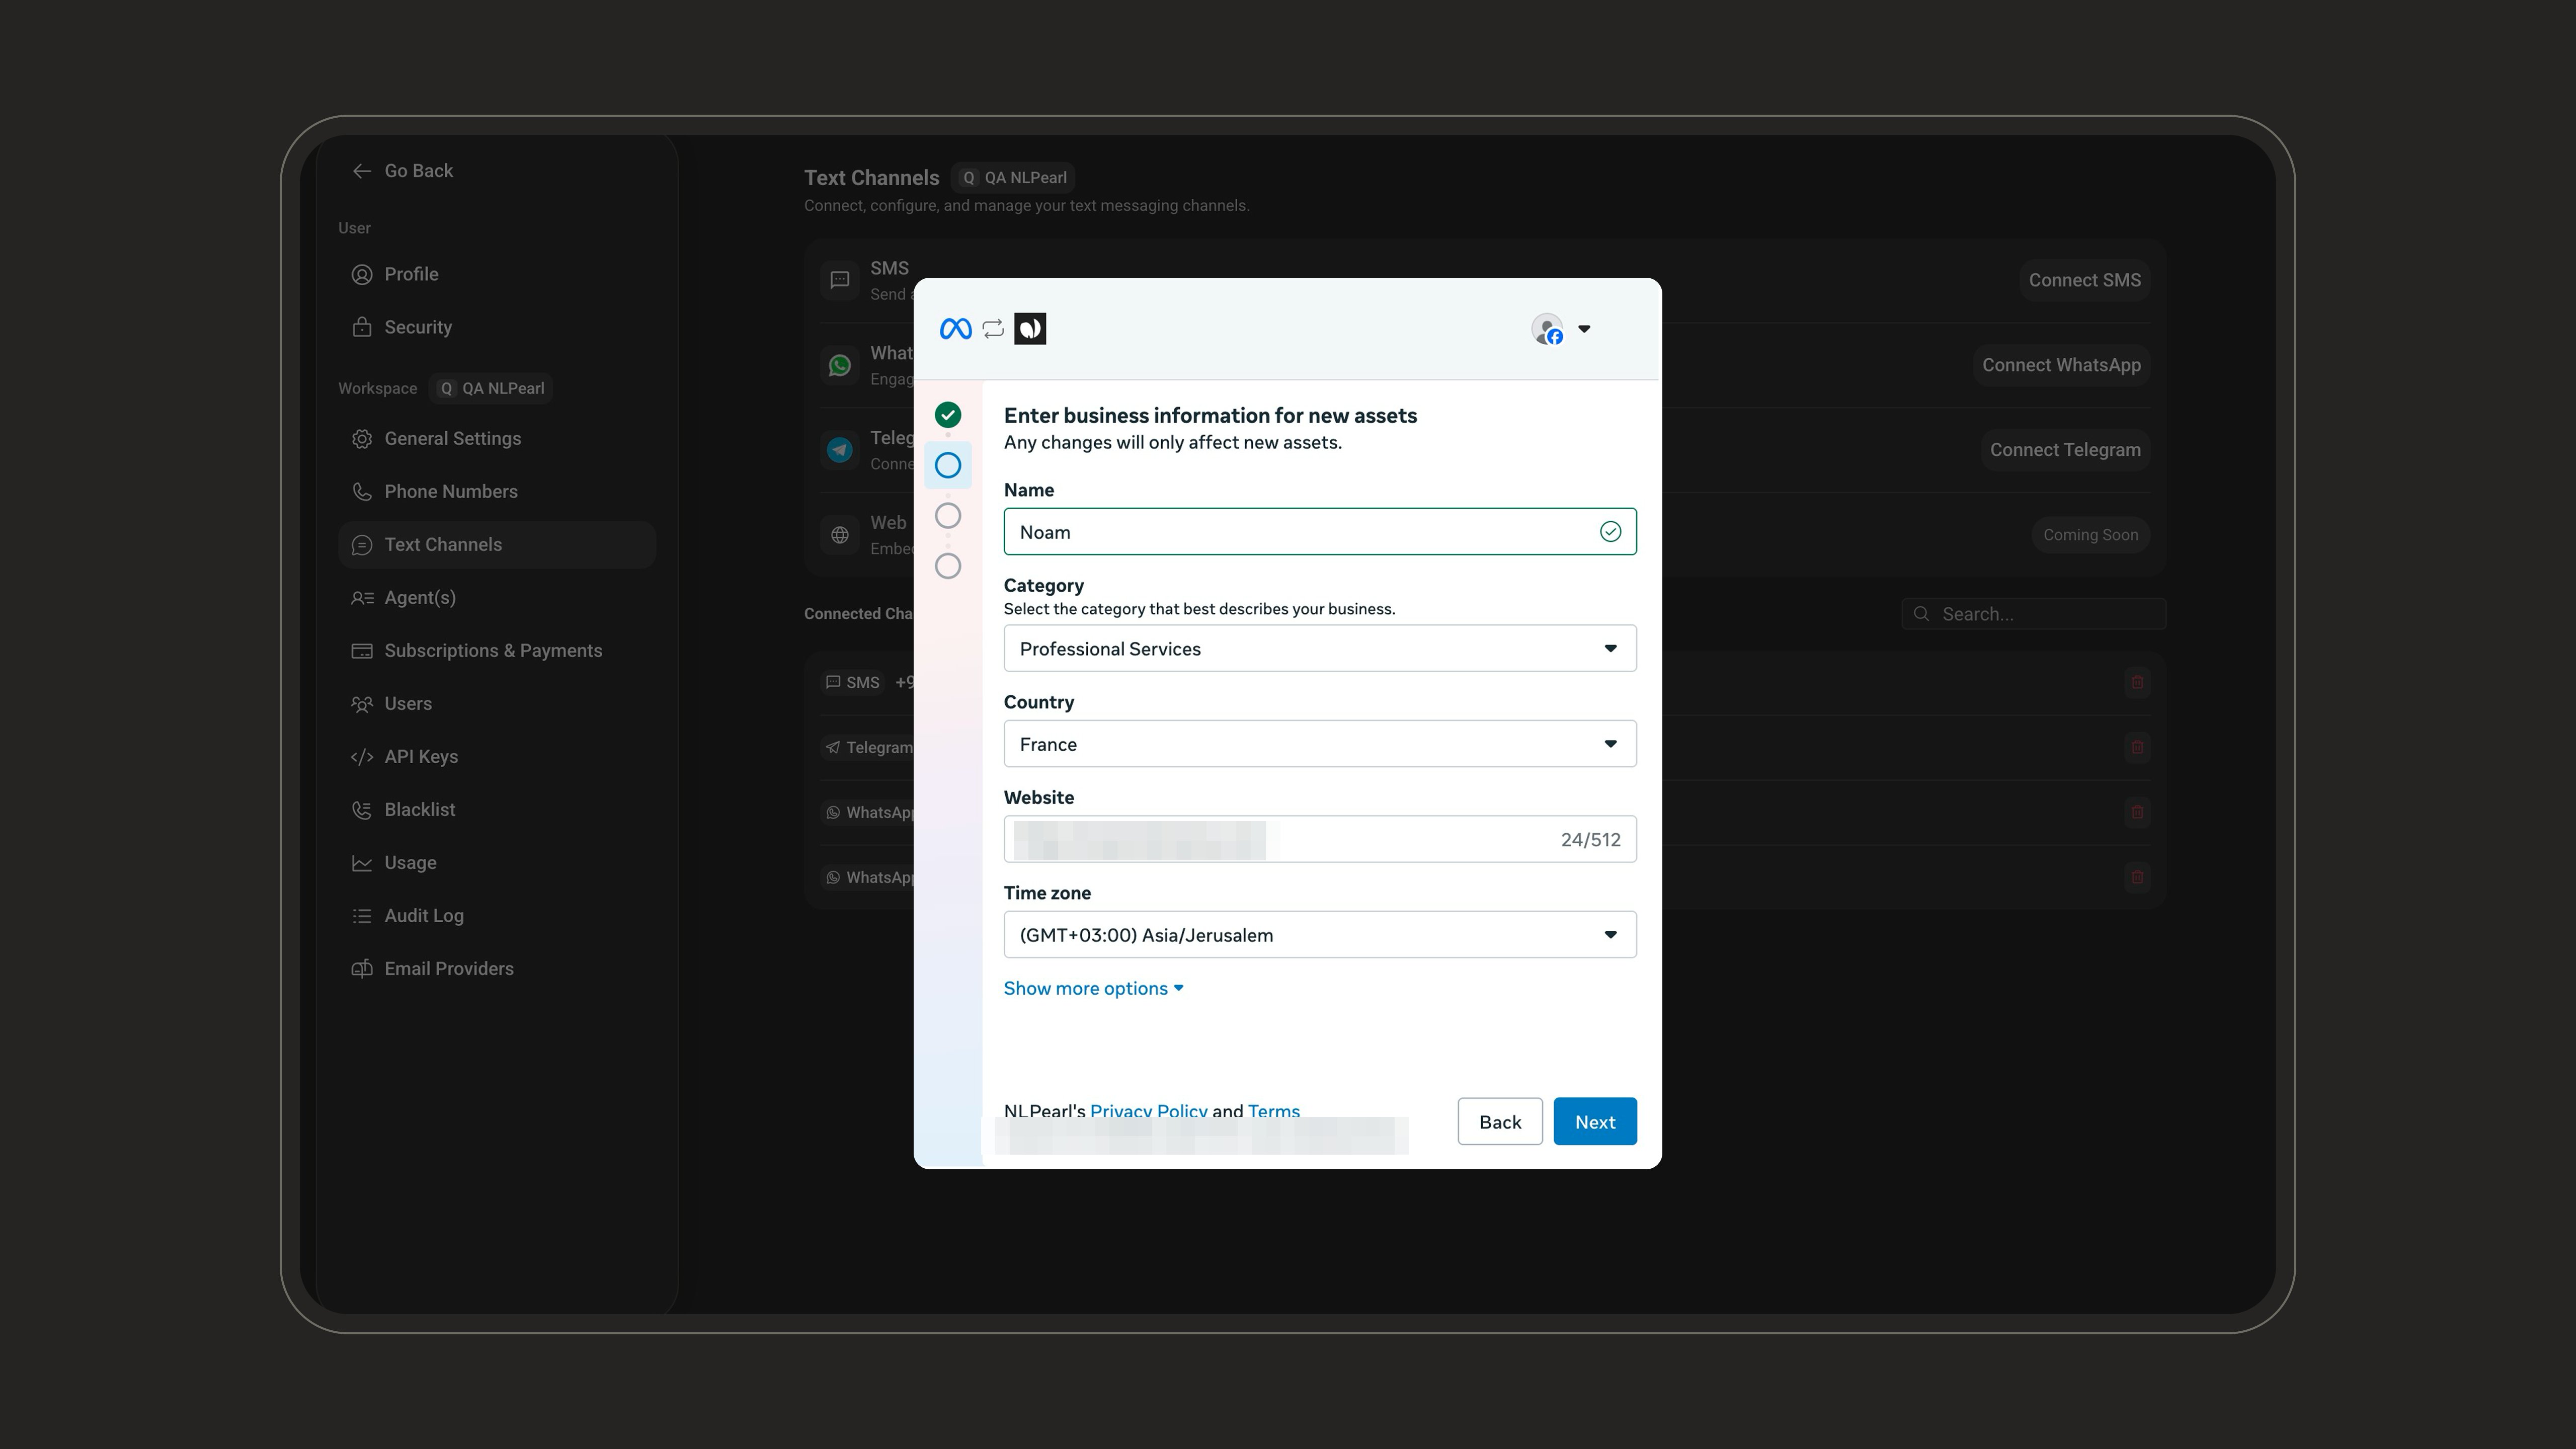Click the API Keys code icon
This screenshot has height=1449, width=2576.
pos(362,757)
